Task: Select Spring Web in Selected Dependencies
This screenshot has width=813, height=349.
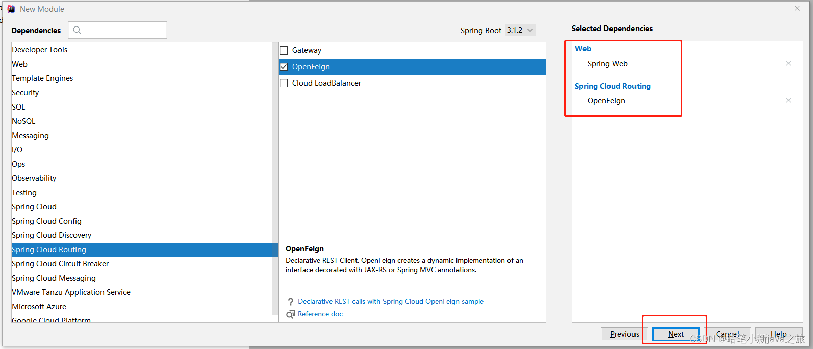Action: (x=607, y=64)
